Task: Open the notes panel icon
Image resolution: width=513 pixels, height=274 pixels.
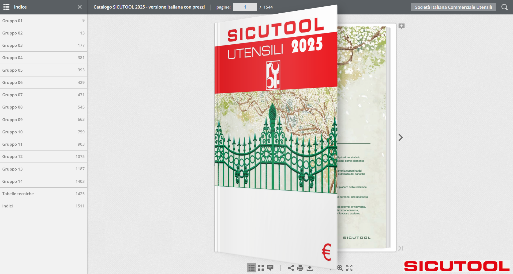Action: [271, 268]
